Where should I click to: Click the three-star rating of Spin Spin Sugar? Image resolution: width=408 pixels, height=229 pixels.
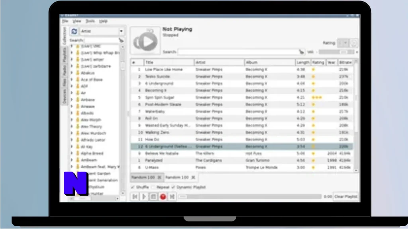317,98
